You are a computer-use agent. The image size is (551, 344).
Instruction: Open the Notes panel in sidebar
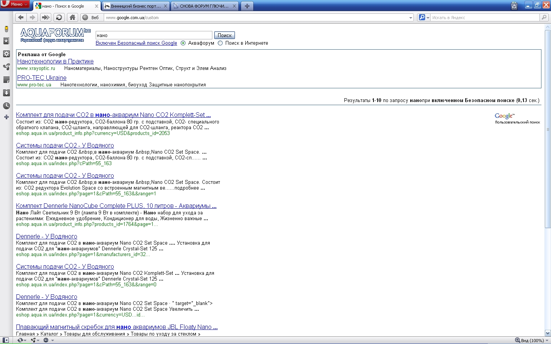[x=6, y=80]
